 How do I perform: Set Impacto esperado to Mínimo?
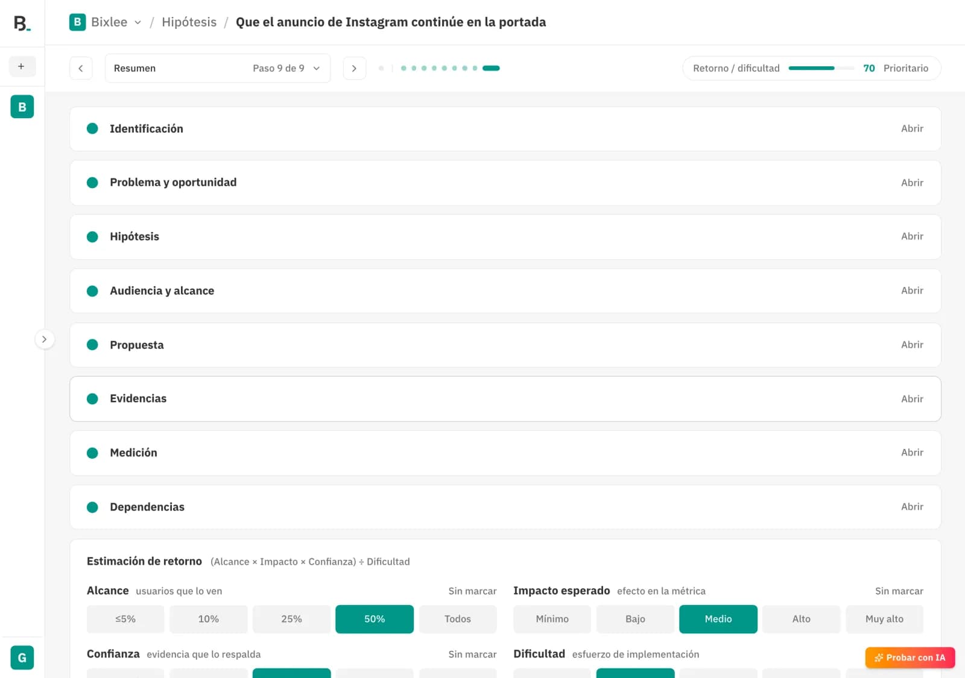point(552,619)
